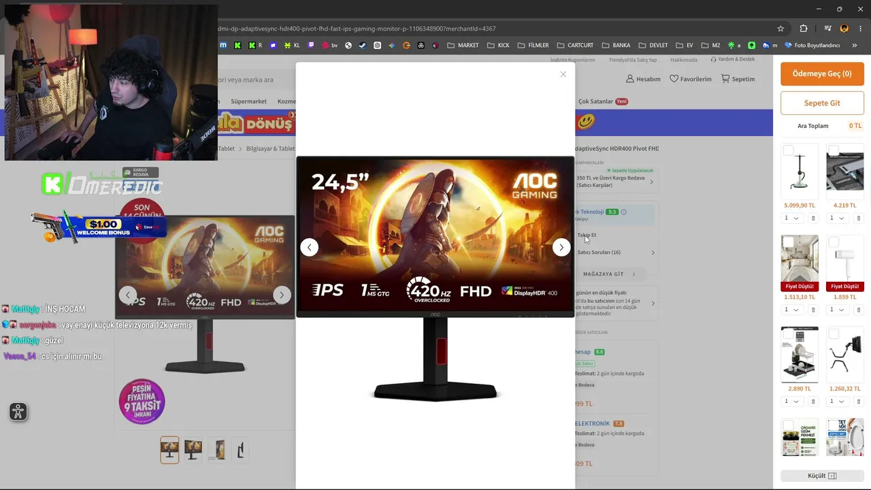Screen dimensions: 871x490
Task: Open the MARKET bookmarks folder
Action: coord(463,46)
